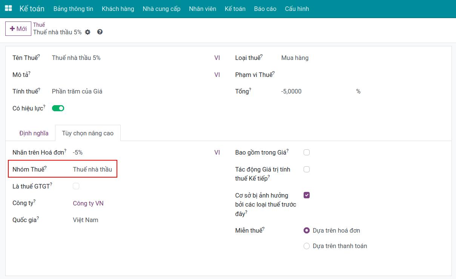The width and height of the screenshot is (456, 279).
Task: Click the Mới button
Action: coord(18,29)
